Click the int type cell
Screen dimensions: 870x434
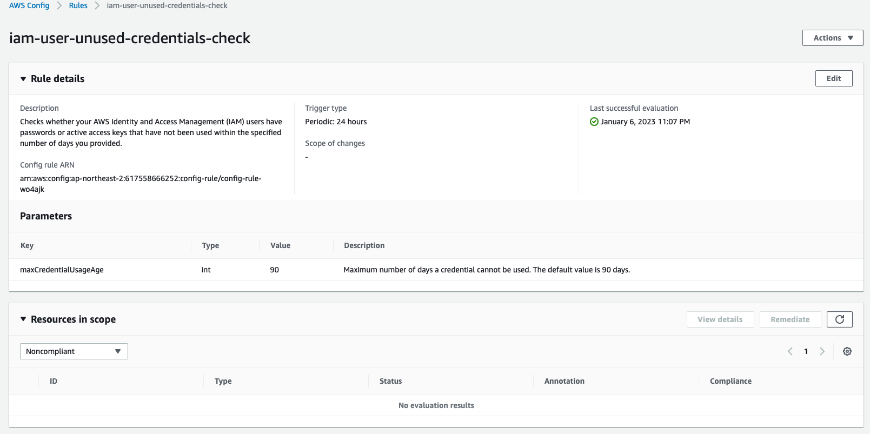pyautogui.click(x=206, y=270)
